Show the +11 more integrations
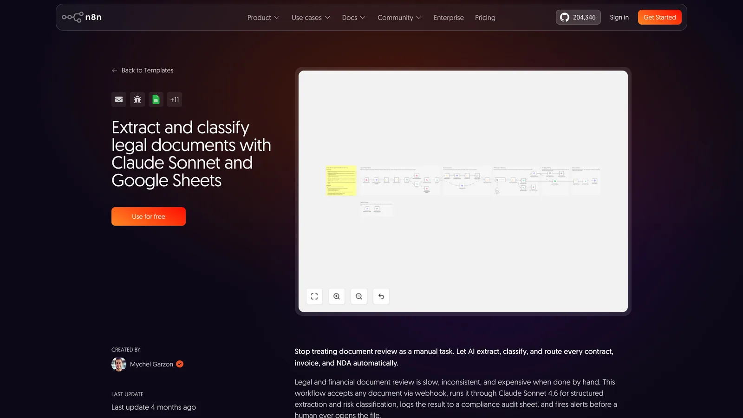Screen dimensions: 743x418 pos(175,99)
